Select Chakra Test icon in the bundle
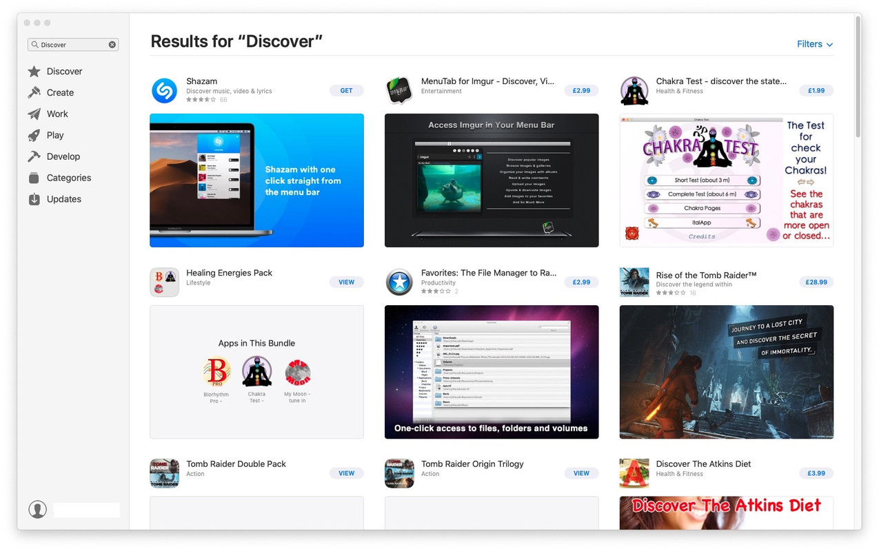Viewport: 879px width, 551px height. click(257, 373)
